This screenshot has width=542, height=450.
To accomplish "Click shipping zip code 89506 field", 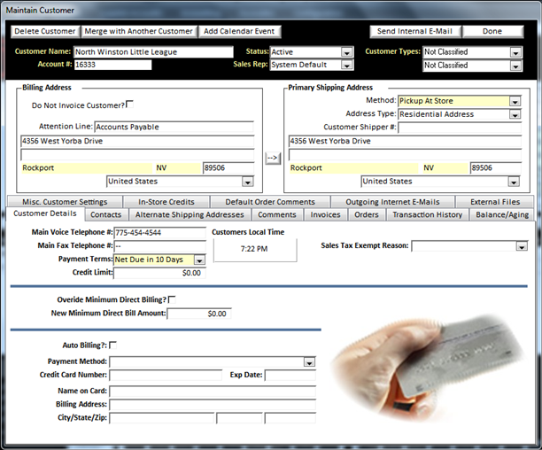I will pos(496,168).
